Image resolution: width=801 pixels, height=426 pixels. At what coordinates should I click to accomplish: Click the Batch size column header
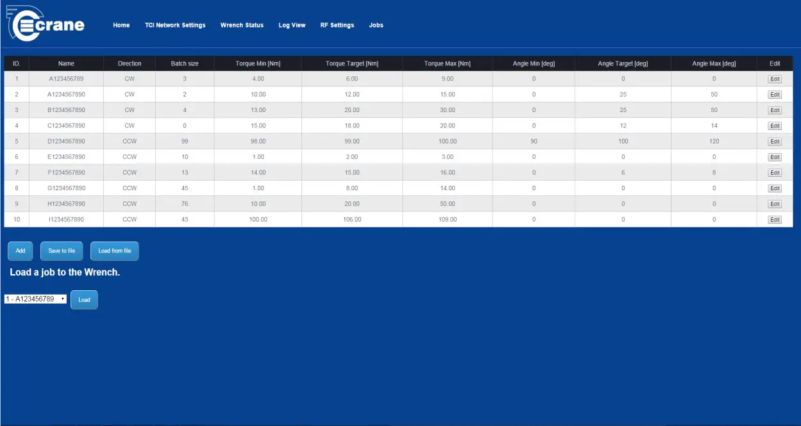click(185, 63)
